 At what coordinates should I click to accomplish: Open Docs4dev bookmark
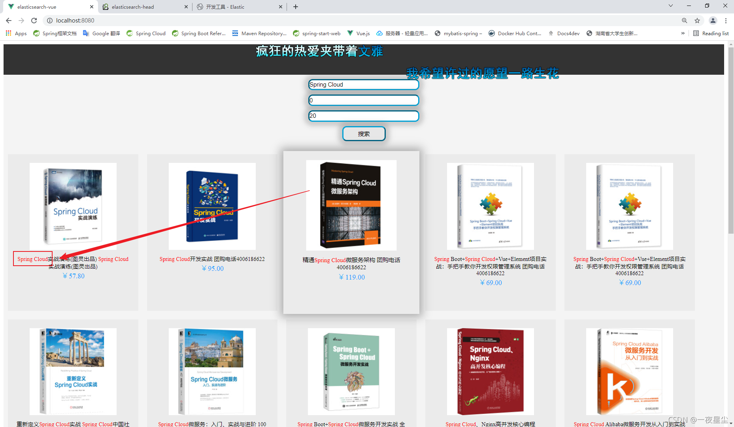point(564,34)
